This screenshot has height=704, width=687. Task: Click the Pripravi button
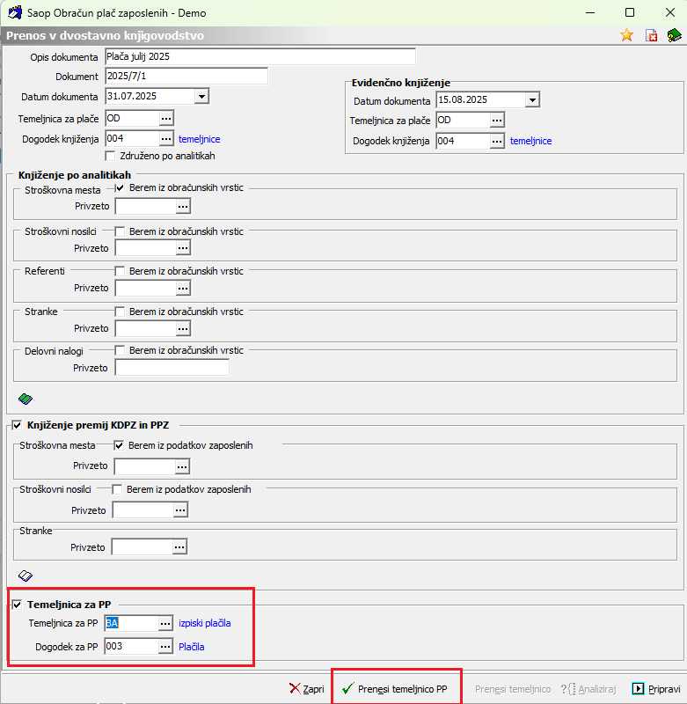pos(656,689)
